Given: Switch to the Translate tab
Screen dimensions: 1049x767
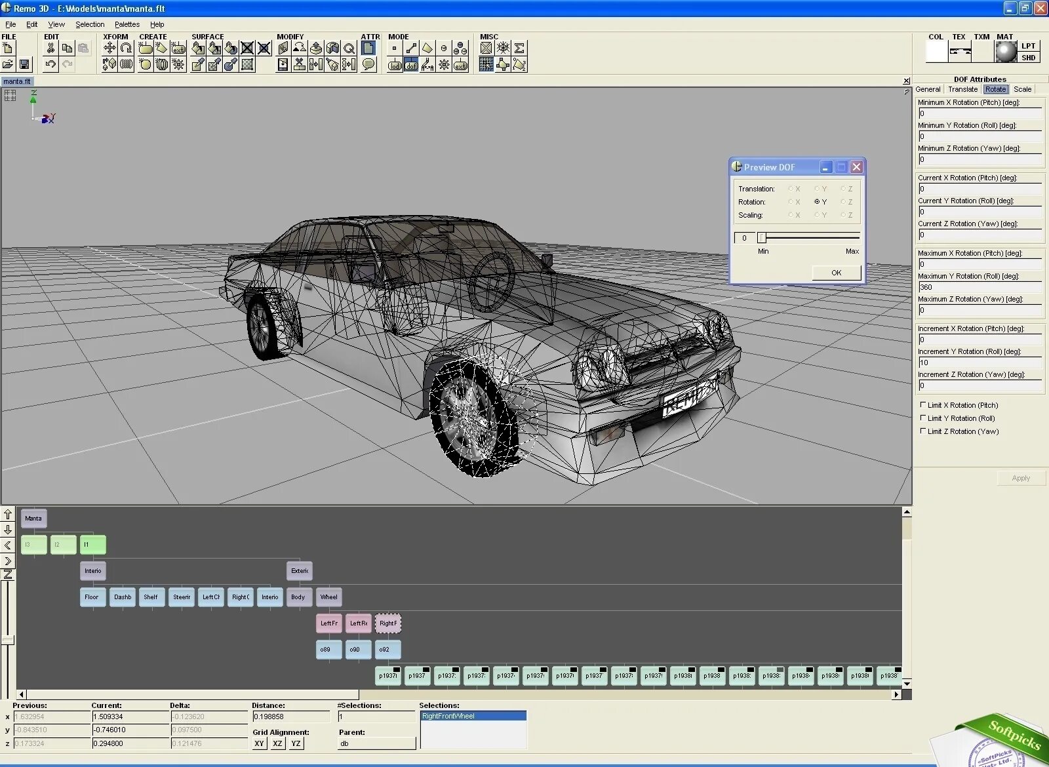Looking at the screenshot, I should click(962, 89).
